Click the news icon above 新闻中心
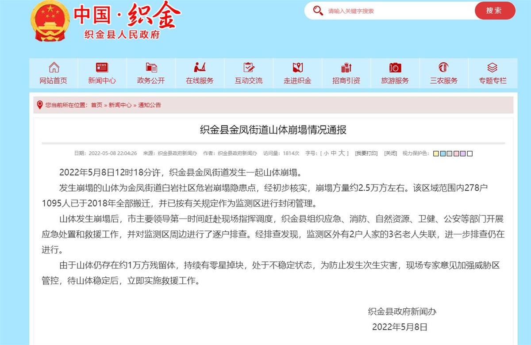531x345 pixels. [x=102, y=68]
